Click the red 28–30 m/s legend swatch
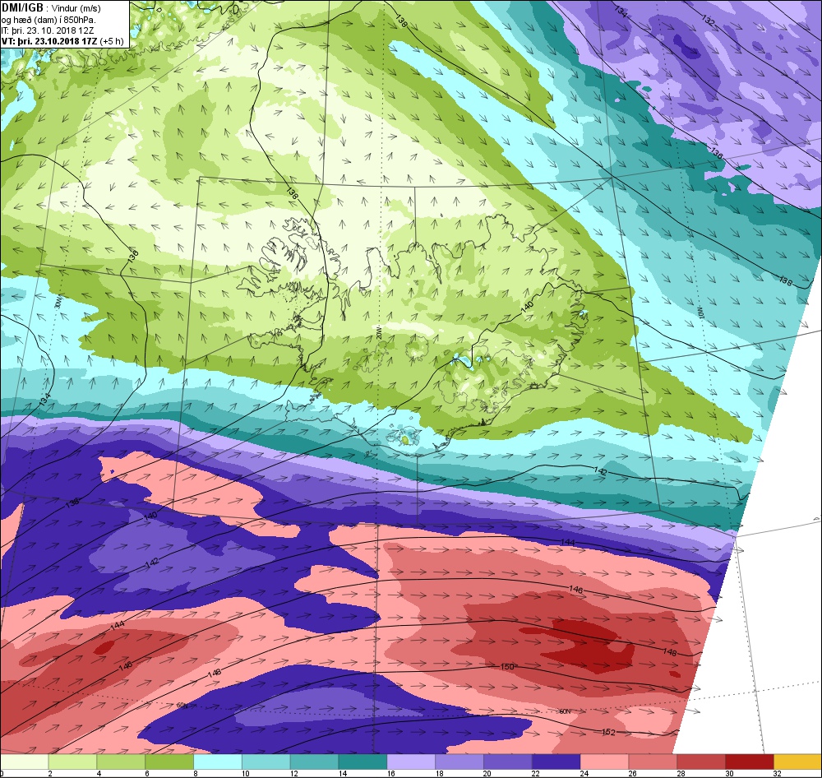The width and height of the screenshot is (822, 778). [701, 762]
